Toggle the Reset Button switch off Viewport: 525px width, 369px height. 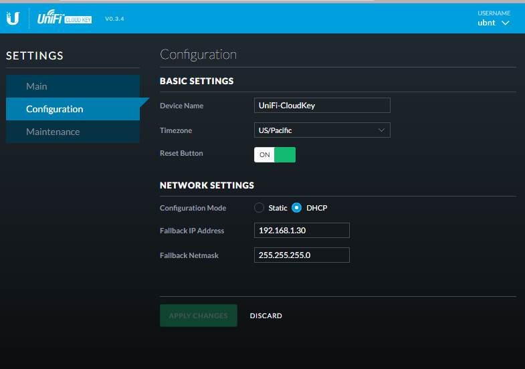click(275, 154)
